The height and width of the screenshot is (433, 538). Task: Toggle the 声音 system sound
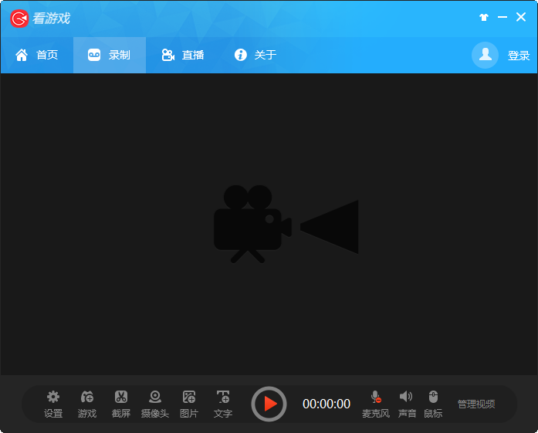[x=407, y=404]
